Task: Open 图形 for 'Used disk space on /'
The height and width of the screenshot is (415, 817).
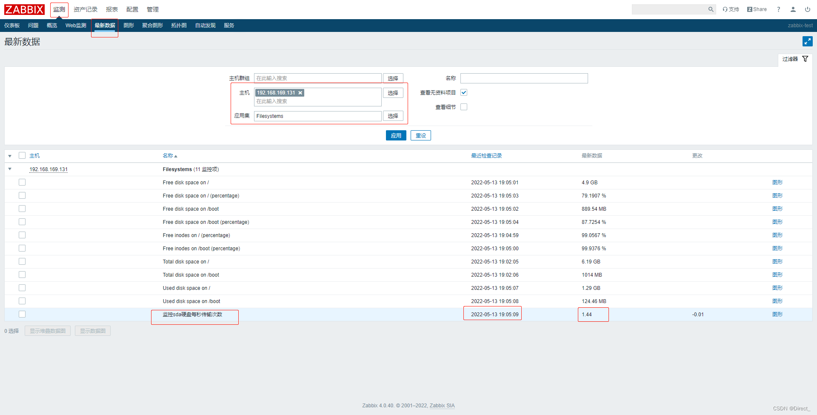Action: pyautogui.click(x=777, y=288)
